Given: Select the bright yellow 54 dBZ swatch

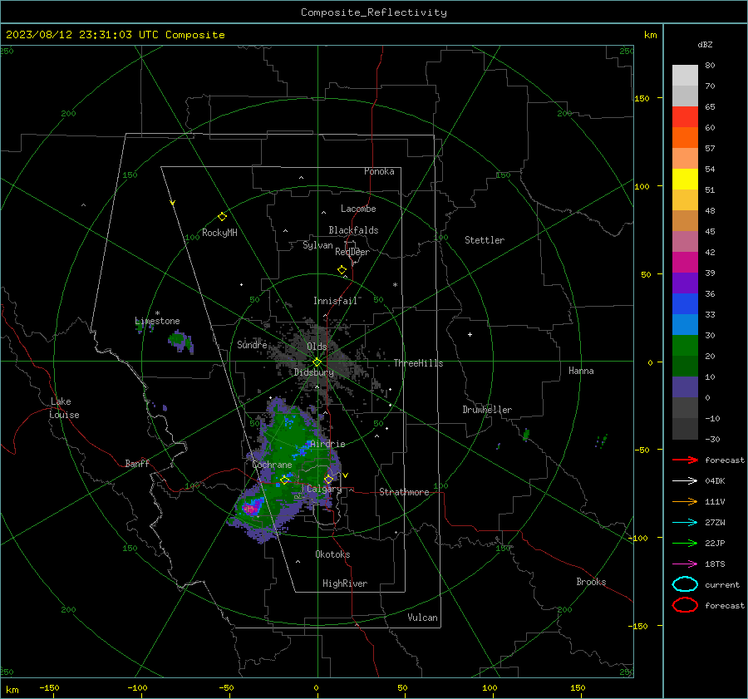Looking at the screenshot, I should click(x=685, y=179).
